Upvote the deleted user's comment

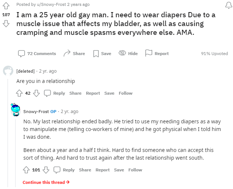click(x=19, y=93)
